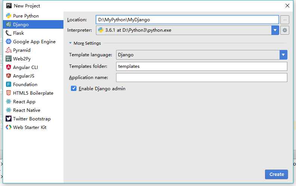The height and width of the screenshot is (186, 296).
Task: Browse for project location with ellipsis button
Action: point(285,20)
